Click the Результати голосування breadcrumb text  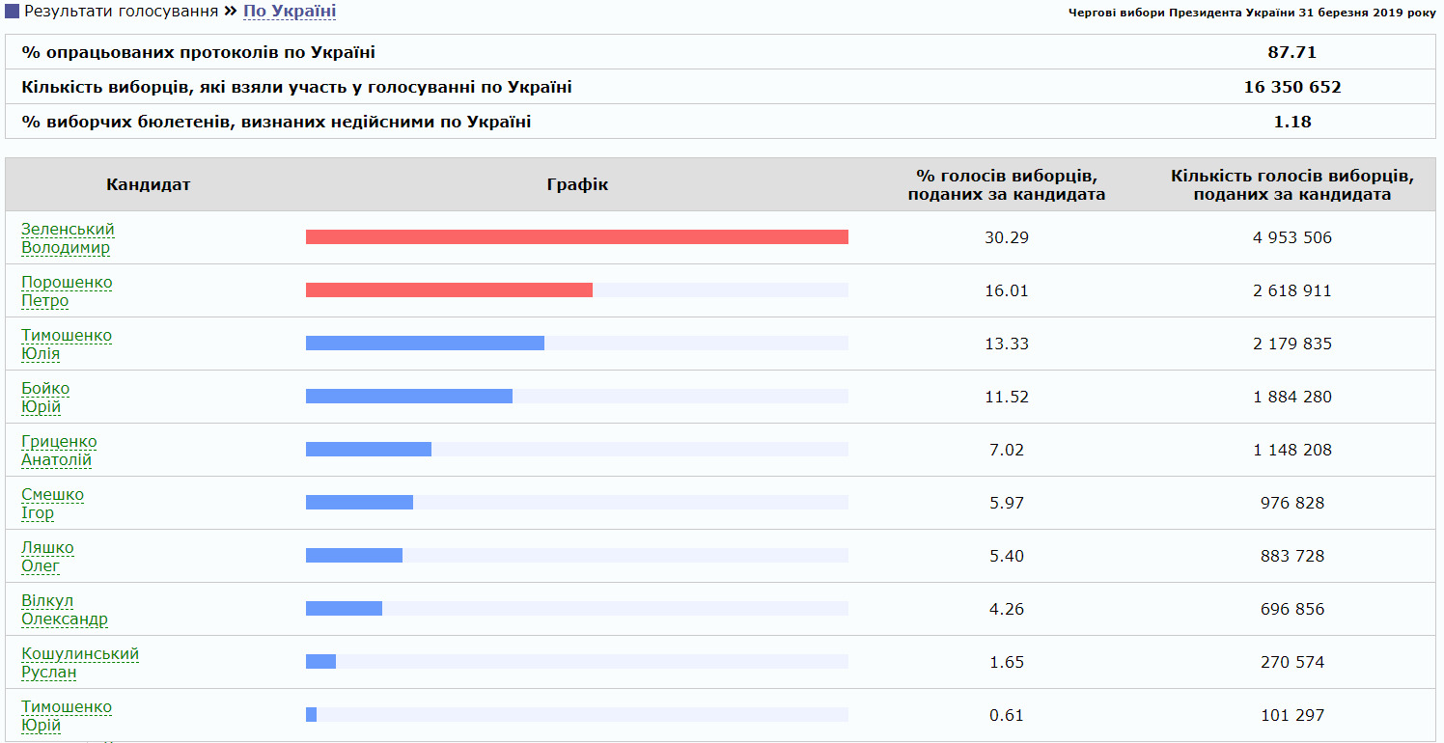pos(121,13)
